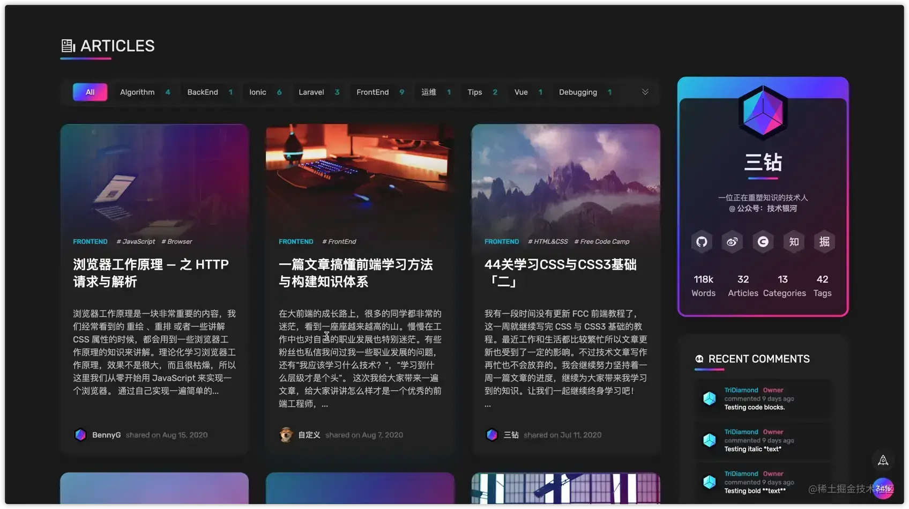909x509 pixels.
Task: Click the #FrontEnd tag
Action: click(x=339, y=242)
